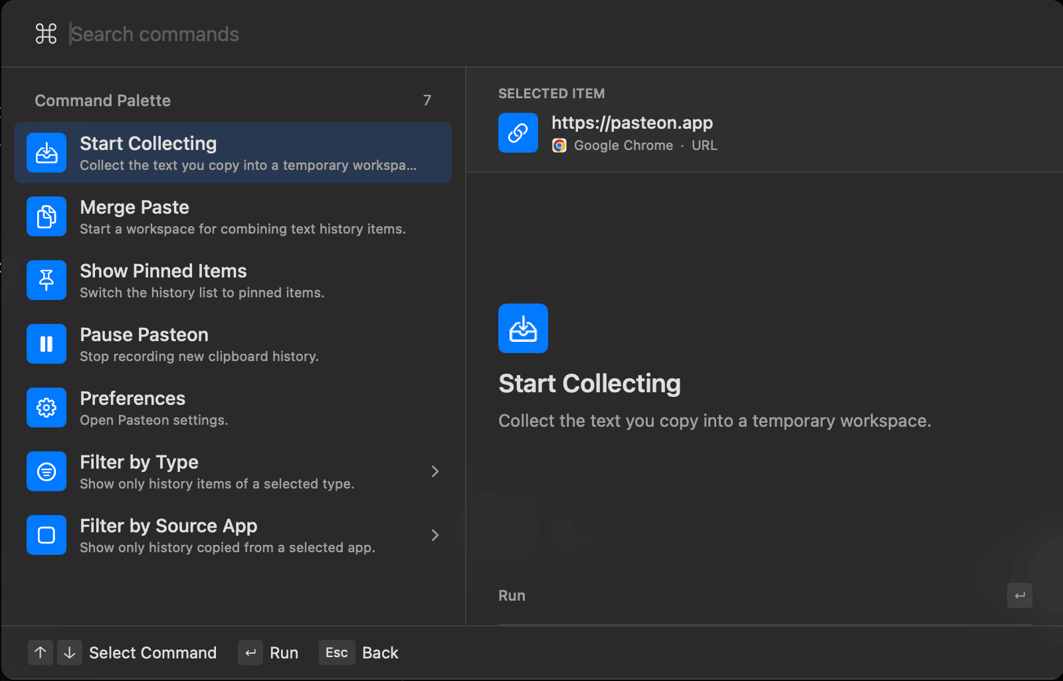Select the Merge Paste command
Viewport: 1063px width, 681px height.
[233, 216]
